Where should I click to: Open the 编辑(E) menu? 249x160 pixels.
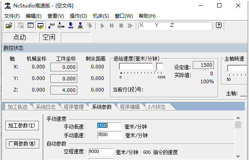coord(33,16)
